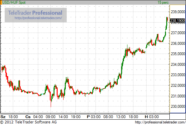Viewport: 186px width, 125px height.
Task: Click the 230,0000 price axis label
Action: [x=178, y=107]
